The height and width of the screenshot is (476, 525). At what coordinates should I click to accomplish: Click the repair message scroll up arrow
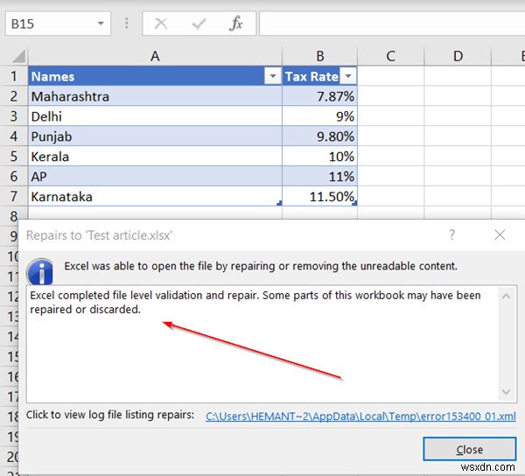(507, 296)
